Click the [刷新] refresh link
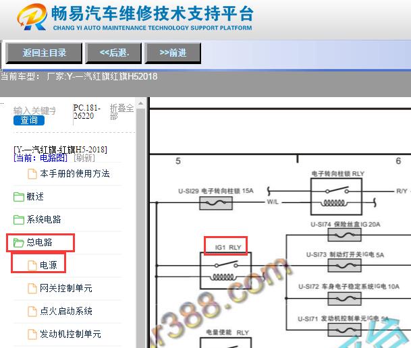The height and width of the screenshot is (348, 411). click(84, 158)
